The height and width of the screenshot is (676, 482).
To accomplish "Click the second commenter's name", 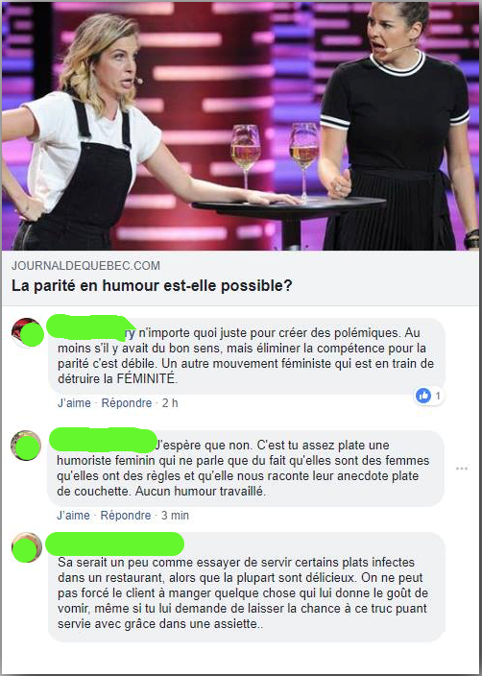I will click(x=103, y=439).
